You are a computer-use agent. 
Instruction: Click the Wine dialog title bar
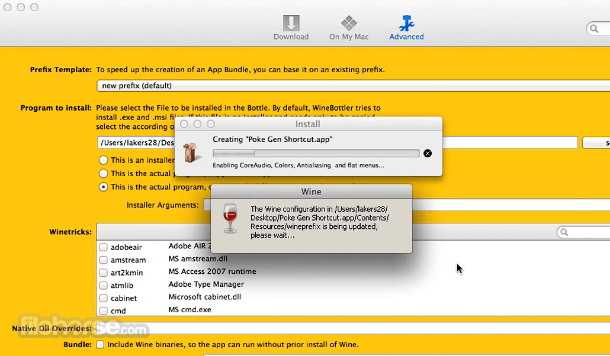(312, 192)
